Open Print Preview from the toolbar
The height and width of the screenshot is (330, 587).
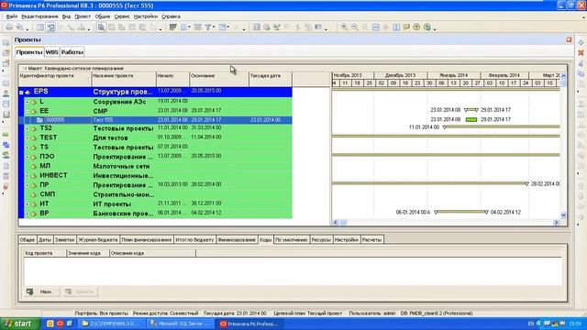pos(19,27)
